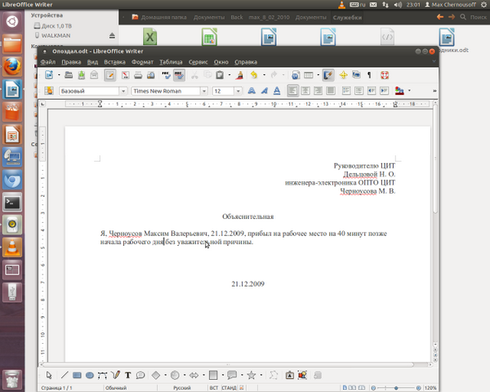Click the Format Paintbrush icon
The height and width of the screenshot is (392, 490).
[x=240, y=75]
